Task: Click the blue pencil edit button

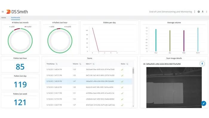Action: click(204, 103)
